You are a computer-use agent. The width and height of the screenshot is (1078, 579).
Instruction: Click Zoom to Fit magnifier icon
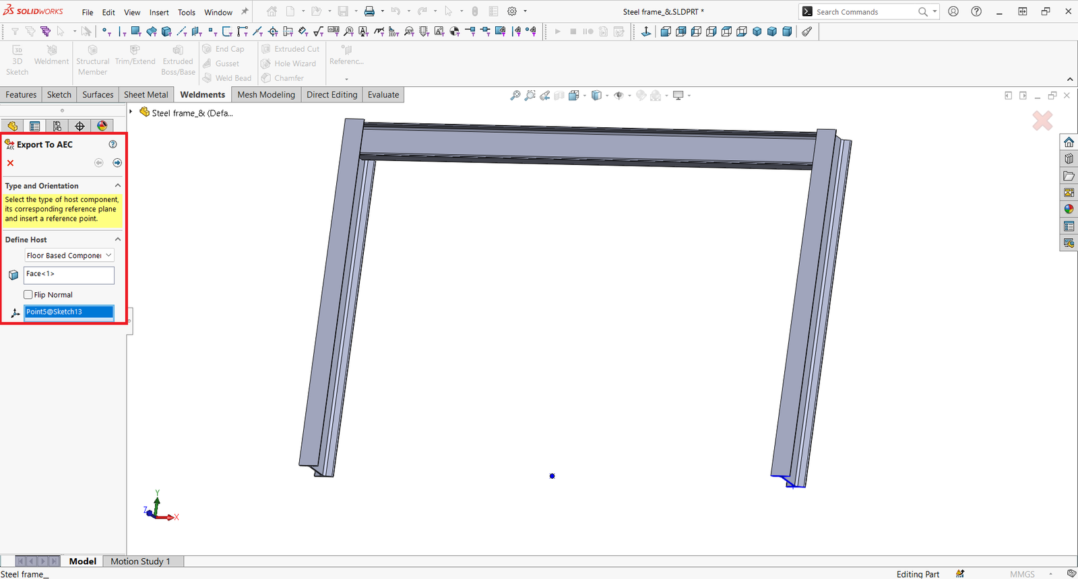click(x=515, y=96)
